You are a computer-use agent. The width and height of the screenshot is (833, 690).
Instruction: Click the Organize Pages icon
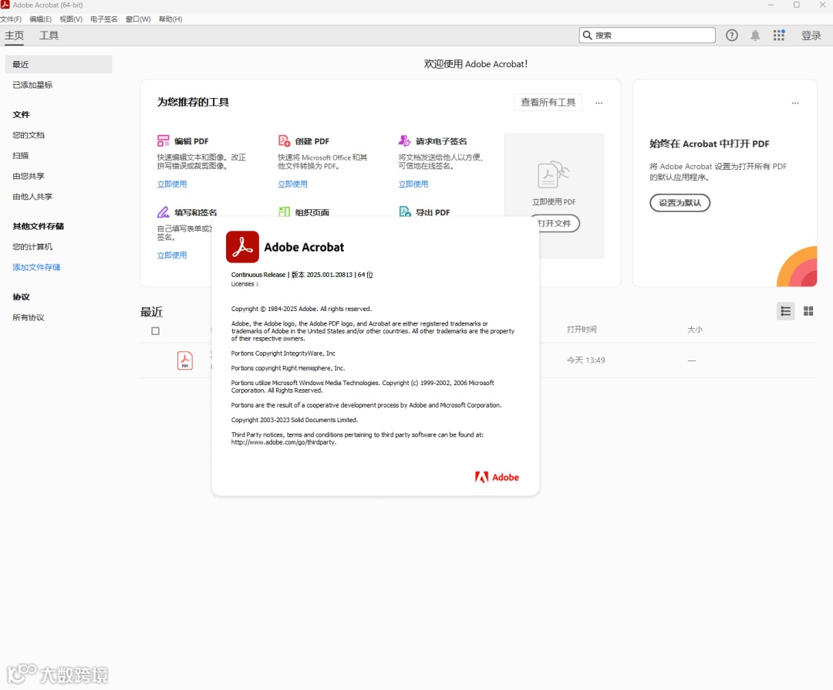pyautogui.click(x=284, y=211)
